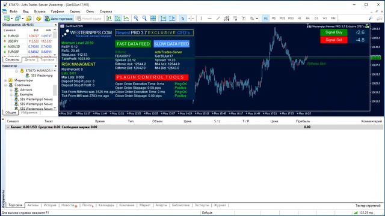Click the SLOW DATA FEED button
385x216 pixels.
click(171, 44)
